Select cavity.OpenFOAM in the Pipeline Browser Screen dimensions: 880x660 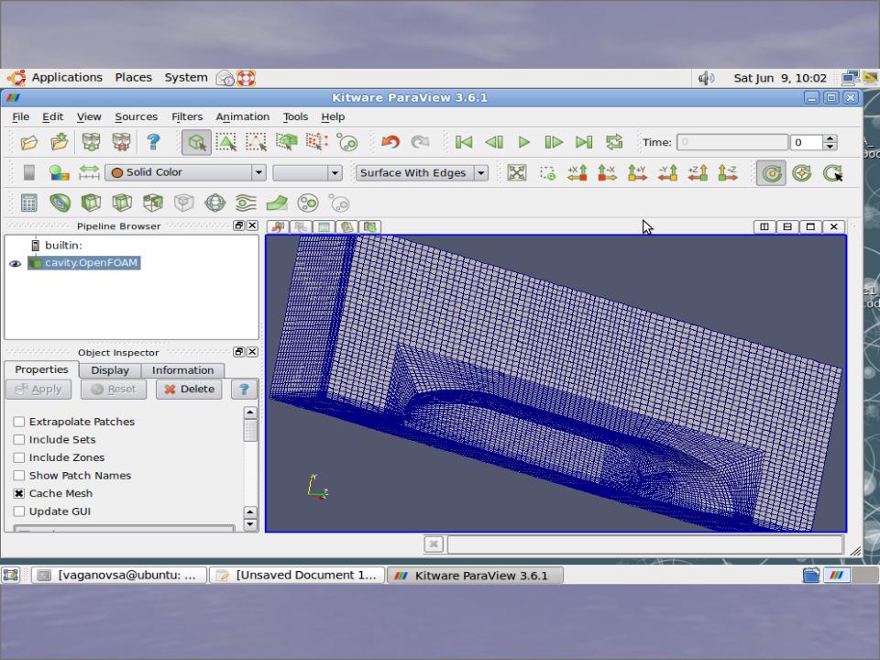91,263
